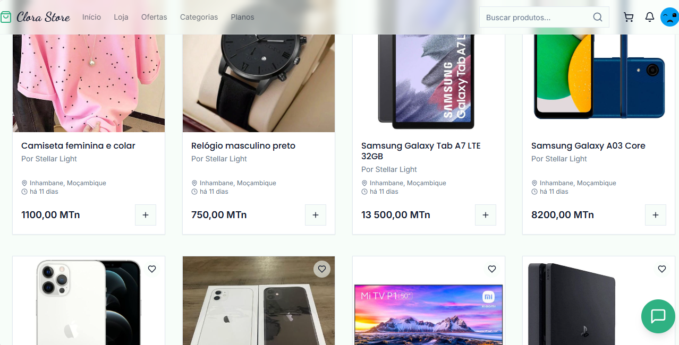Screen dimensions: 679x345
Task: Go to the Loja page
Action: 121,16
